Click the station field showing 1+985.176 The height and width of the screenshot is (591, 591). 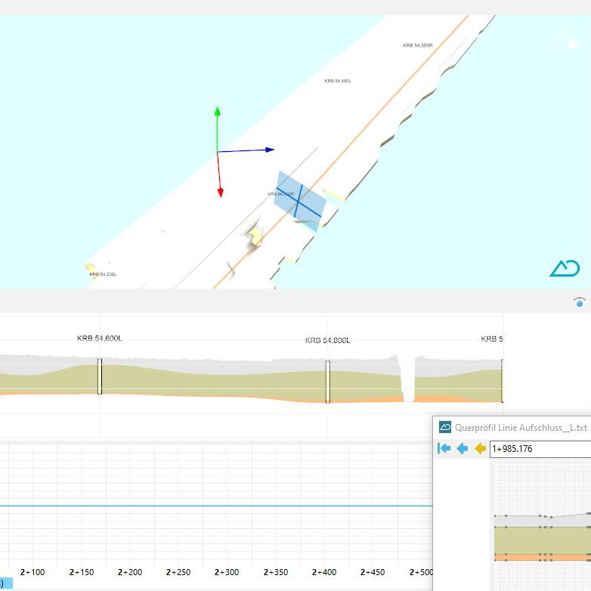[x=540, y=449]
